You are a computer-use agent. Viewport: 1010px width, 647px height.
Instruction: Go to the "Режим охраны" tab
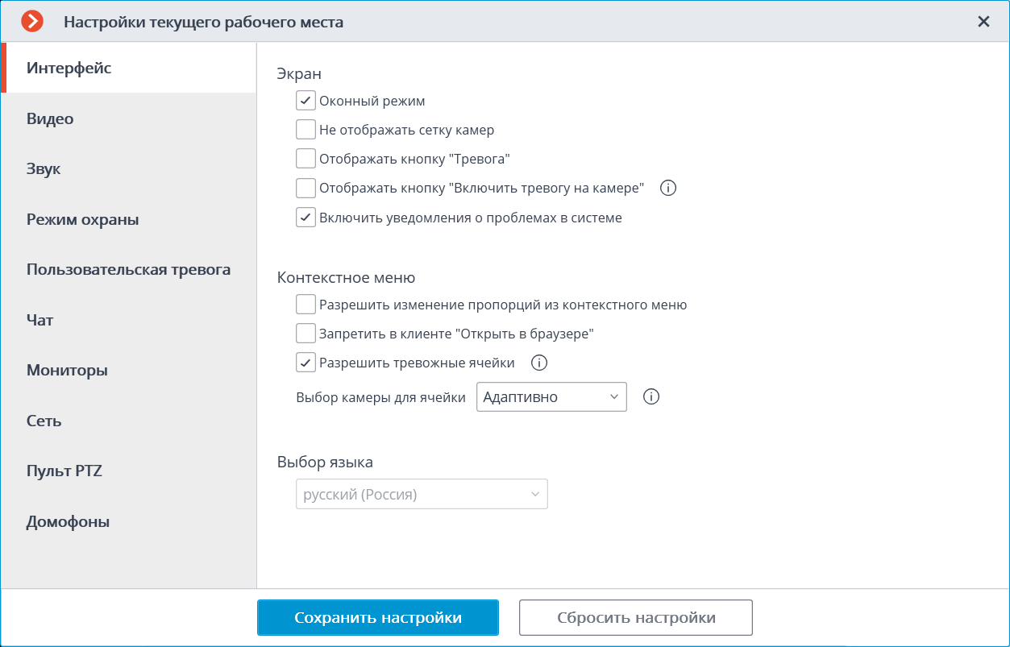(x=82, y=219)
